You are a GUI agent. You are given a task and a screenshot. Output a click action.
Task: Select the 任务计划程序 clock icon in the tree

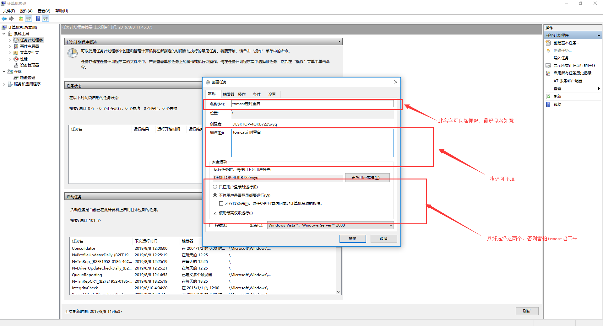click(x=16, y=40)
